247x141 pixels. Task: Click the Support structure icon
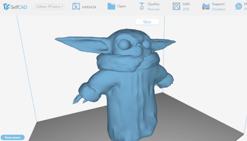tap(206, 6)
